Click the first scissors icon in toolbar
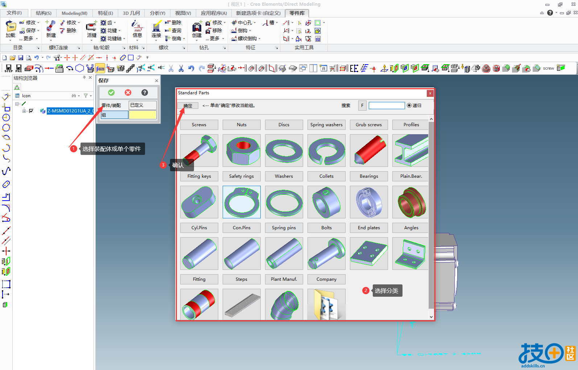This screenshot has height=370, width=578. click(x=171, y=68)
